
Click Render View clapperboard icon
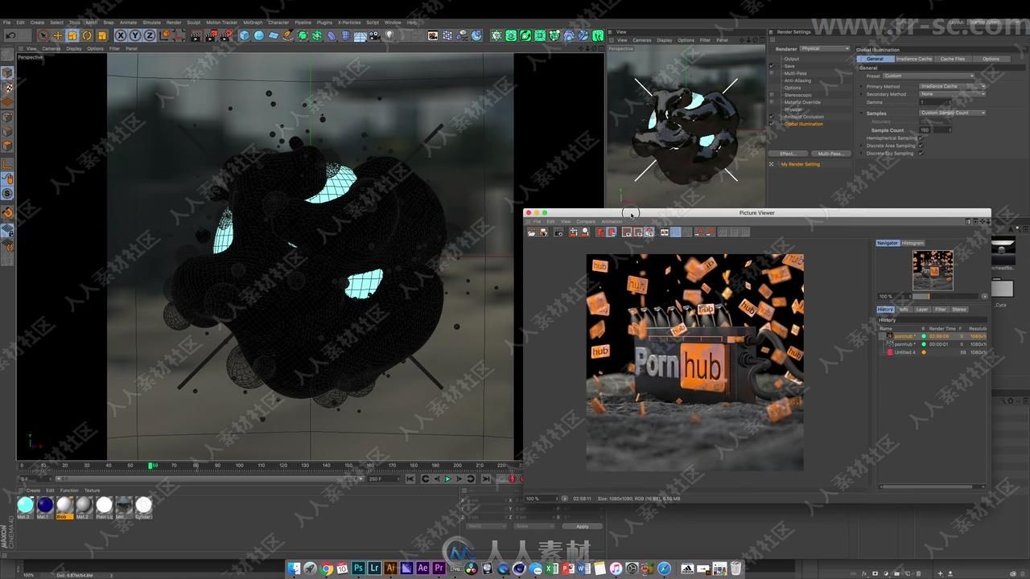point(196,35)
